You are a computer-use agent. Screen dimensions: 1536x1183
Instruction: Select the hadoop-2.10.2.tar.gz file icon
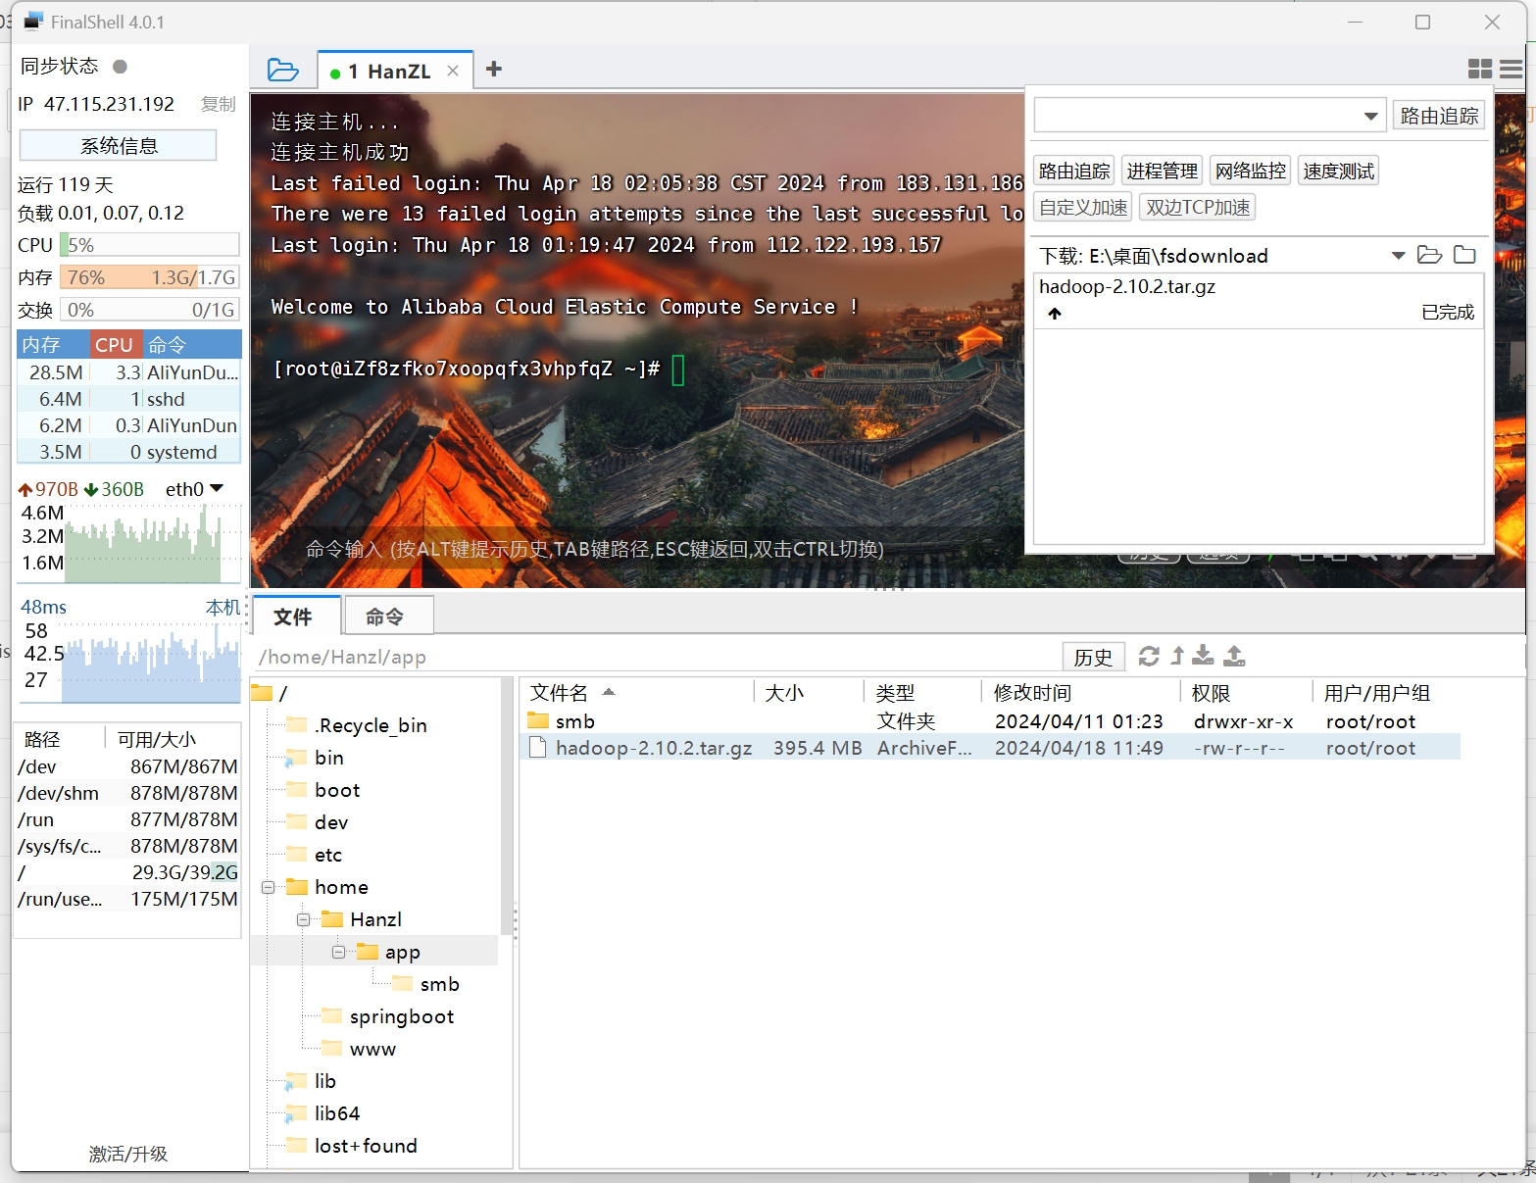pyautogui.click(x=537, y=748)
